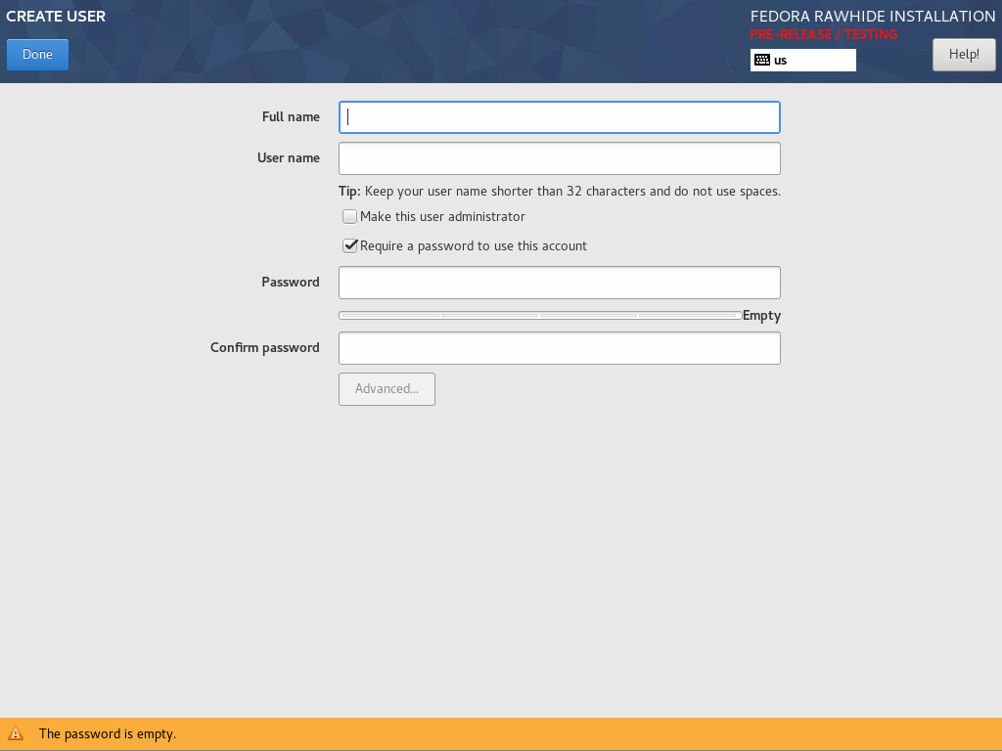Click PRE-RELEASE / TESTING red label
This screenshot has width=1002, height=751.
pyautogui.click(x=824, y=34)
